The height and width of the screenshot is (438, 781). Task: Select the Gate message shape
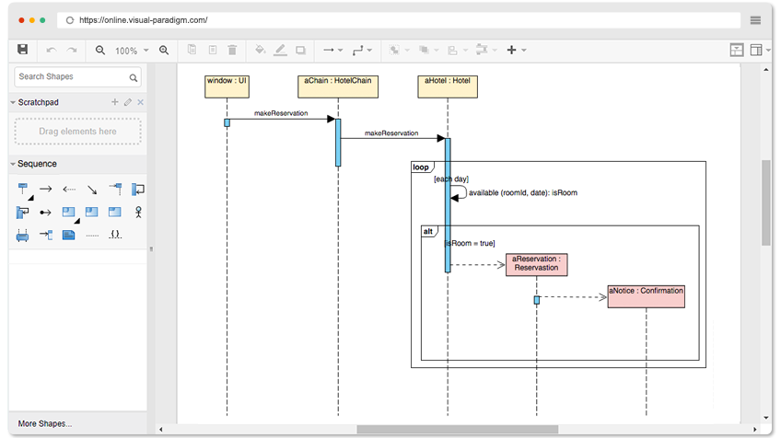46,235
